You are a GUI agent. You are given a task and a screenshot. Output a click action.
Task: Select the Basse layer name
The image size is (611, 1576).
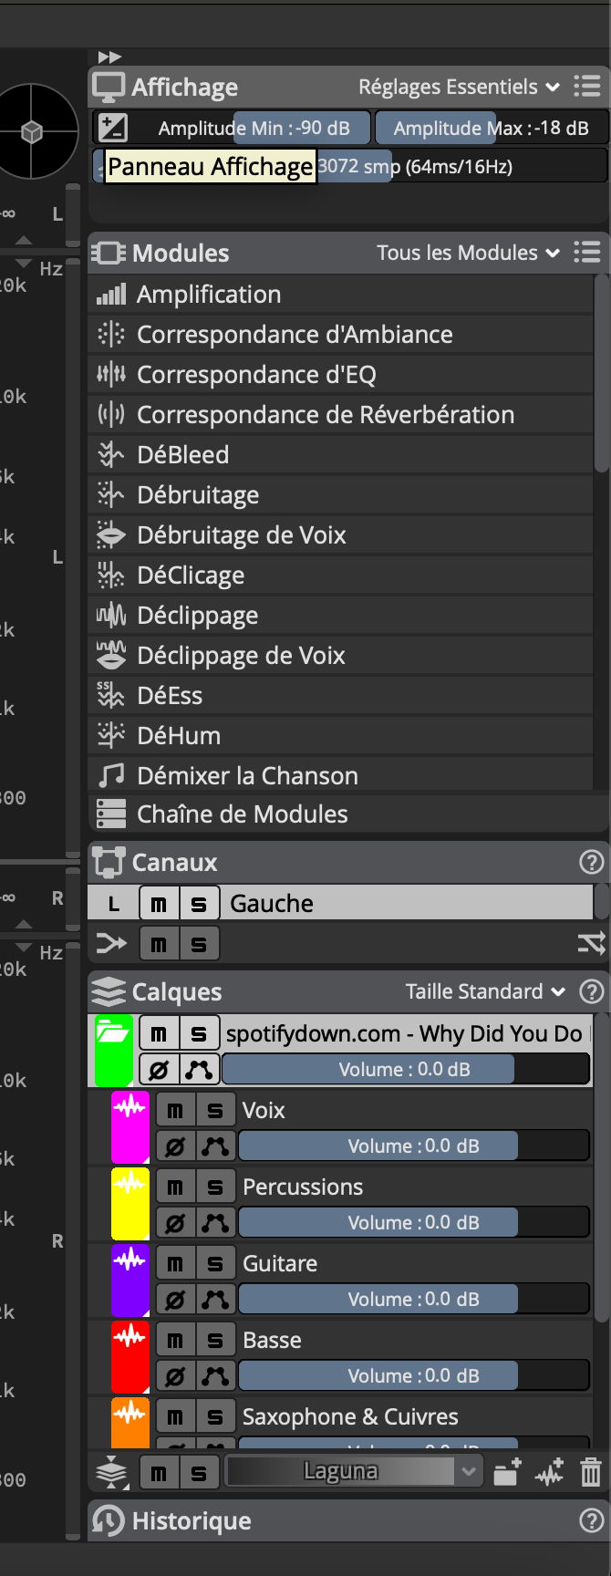click(272, 1340)
